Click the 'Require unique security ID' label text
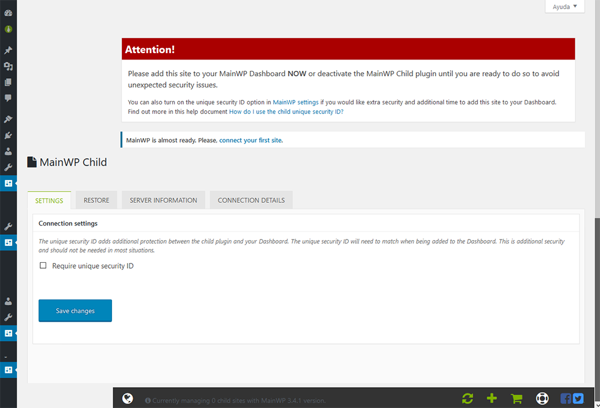Viewport: 600px width, 408px height. [x=93, y=266]
